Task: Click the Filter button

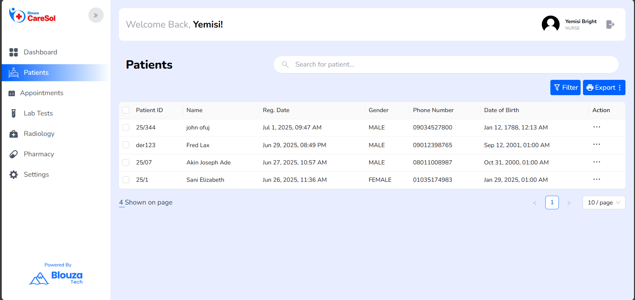Action: pyautogui.click(x=565, y=88)
